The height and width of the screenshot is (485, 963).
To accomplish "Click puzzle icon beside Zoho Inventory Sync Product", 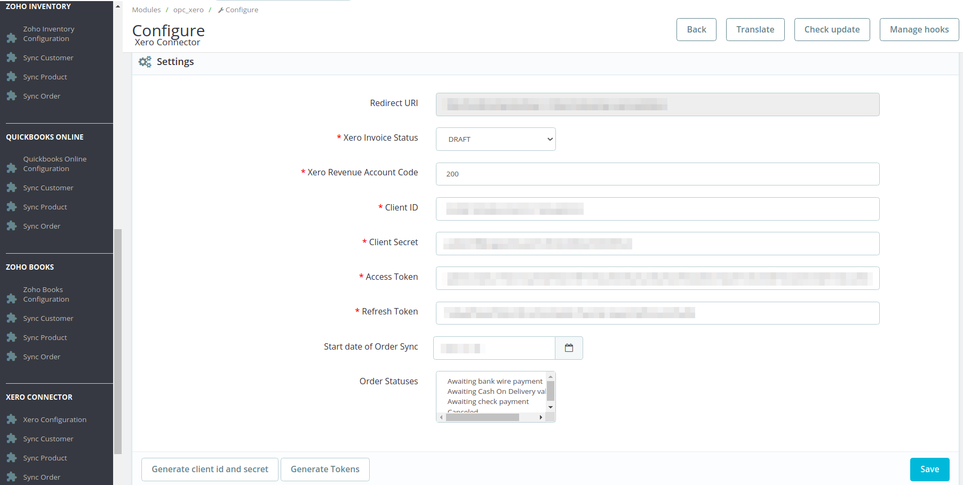I will [12, 77].
